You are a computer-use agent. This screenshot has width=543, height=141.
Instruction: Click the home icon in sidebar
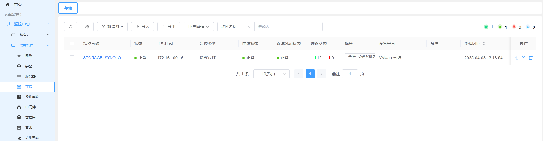tap(8, 5)
